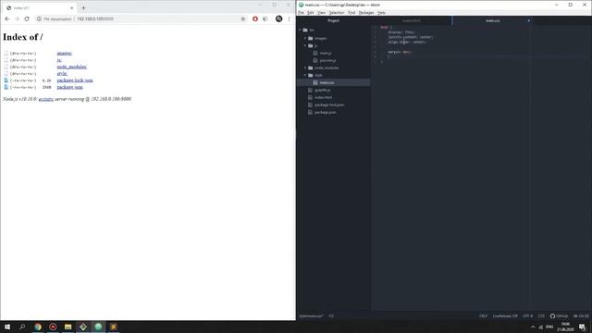Screen dimensions: 592x333
Task: Open the Git panel from status bar
Action: click(x=581, y=316)
